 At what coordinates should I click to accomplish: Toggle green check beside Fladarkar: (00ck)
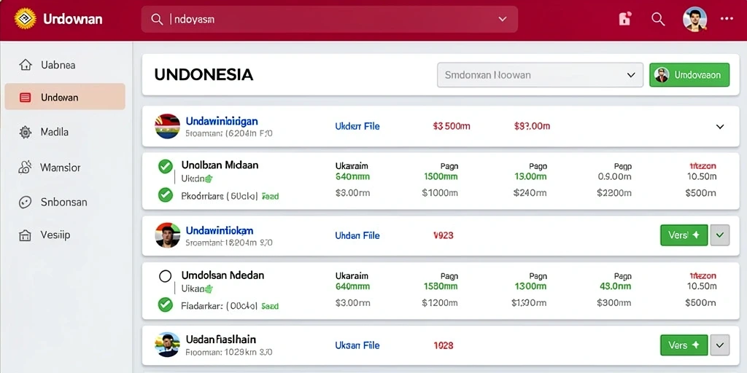coord(166,305)
